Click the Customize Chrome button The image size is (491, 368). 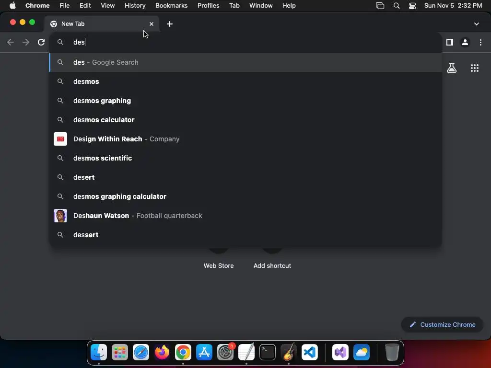442,324
